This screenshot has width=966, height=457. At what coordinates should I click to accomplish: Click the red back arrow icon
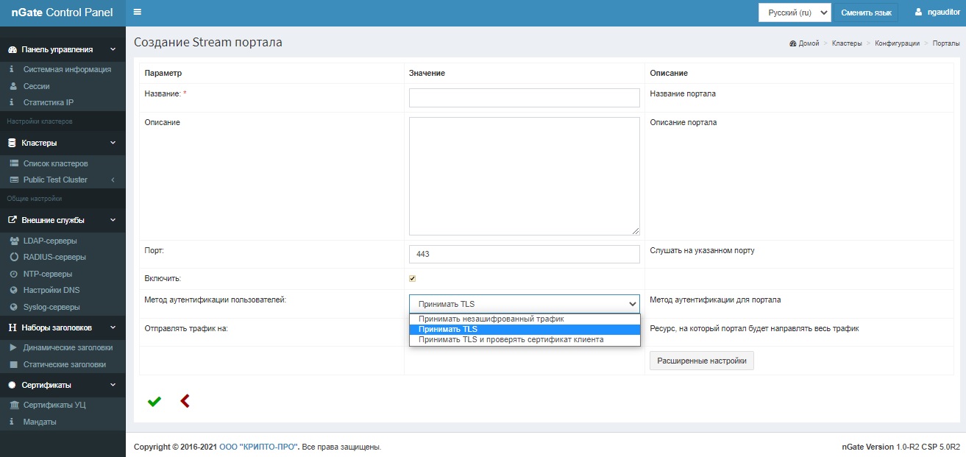coord(185,401)
